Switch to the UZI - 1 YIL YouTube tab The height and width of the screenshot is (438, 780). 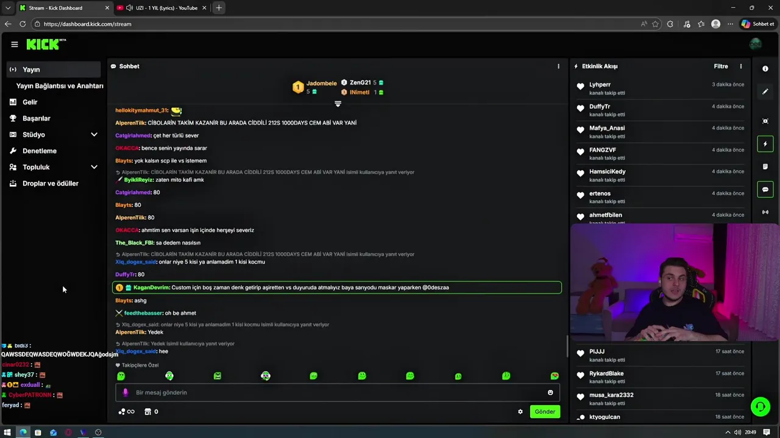click(161, 8)
